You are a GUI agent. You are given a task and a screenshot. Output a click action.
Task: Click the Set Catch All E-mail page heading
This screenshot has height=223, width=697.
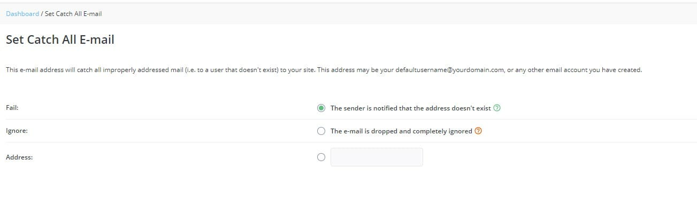(60, 39)
